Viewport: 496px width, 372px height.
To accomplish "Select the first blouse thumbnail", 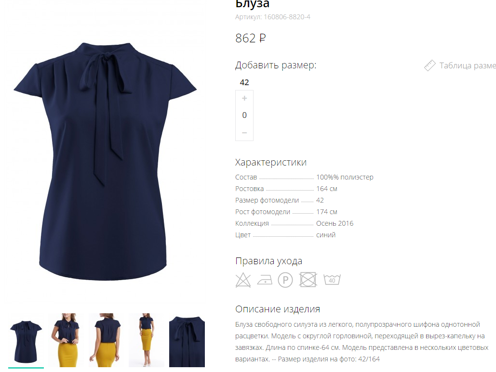I will [x=26, y=340].
